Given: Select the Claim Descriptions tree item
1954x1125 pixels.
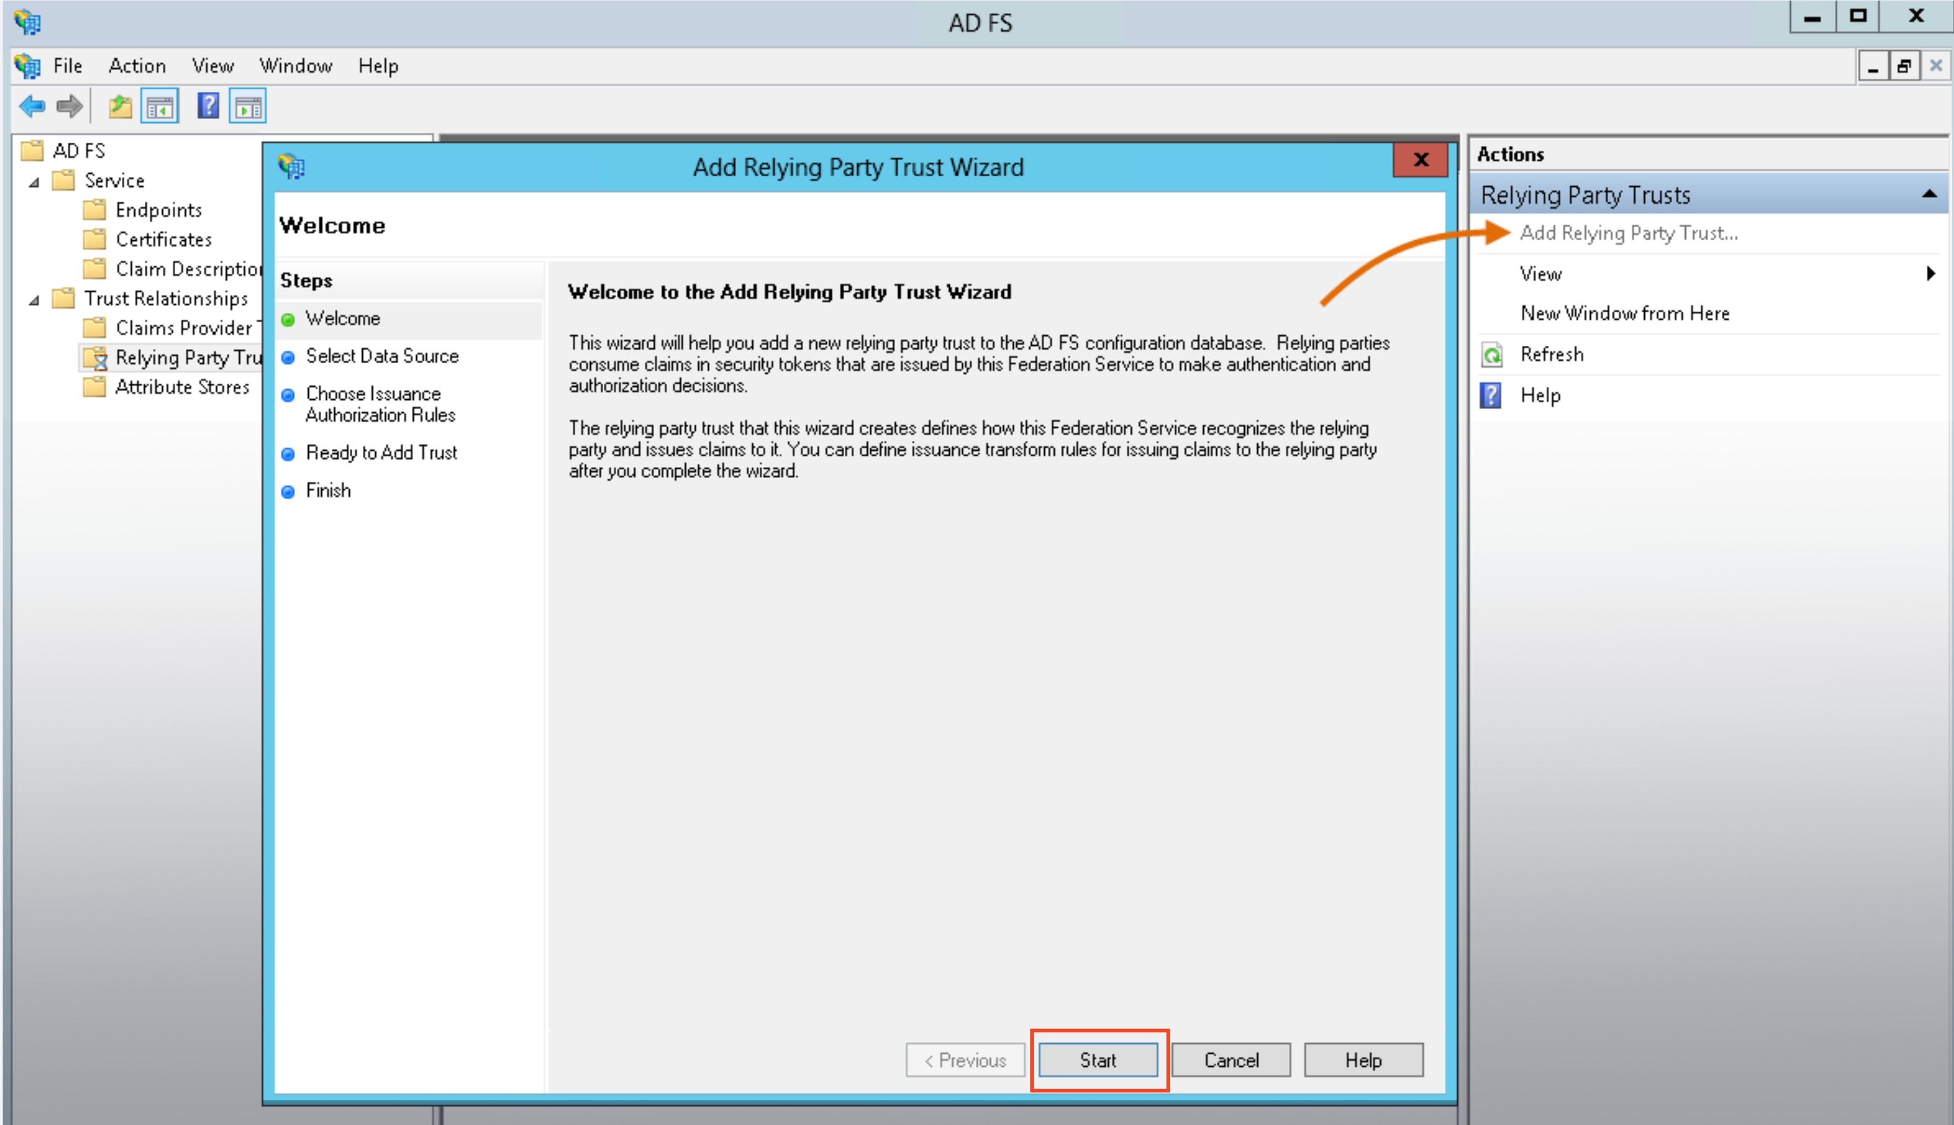Looking at the screenshot, I should [x=188, y=269].
